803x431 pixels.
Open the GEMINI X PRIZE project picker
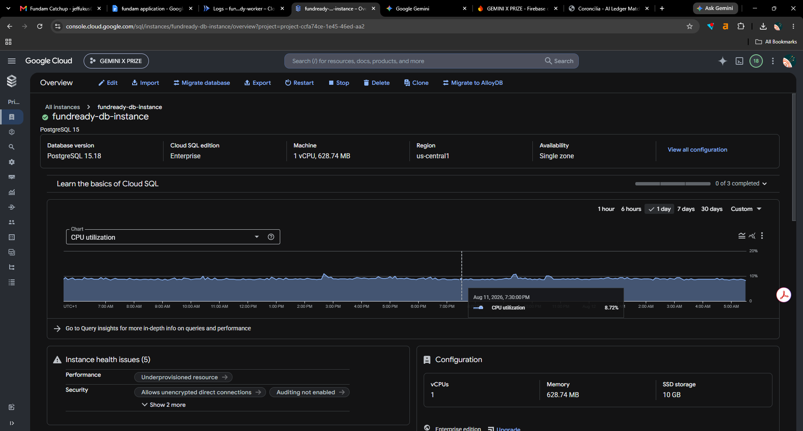(x=116, y=61)
